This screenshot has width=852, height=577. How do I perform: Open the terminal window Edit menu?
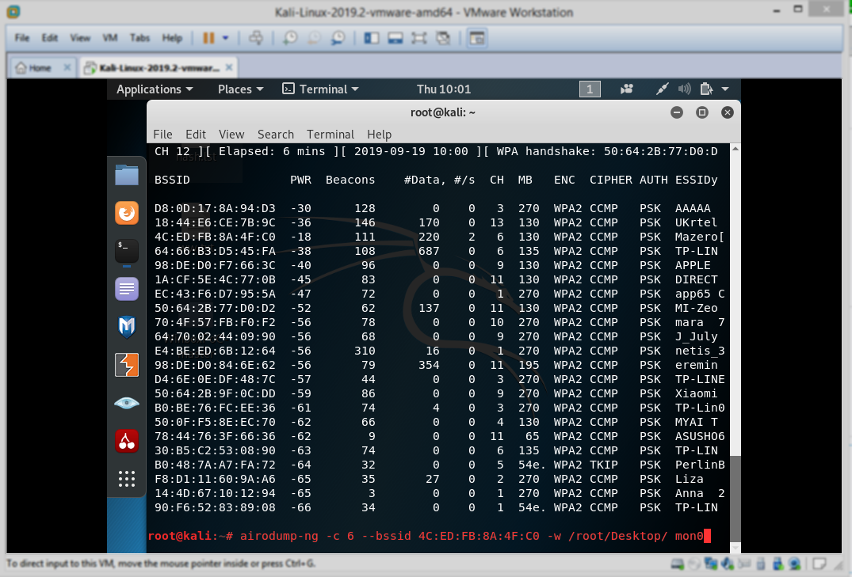(196, 134)
